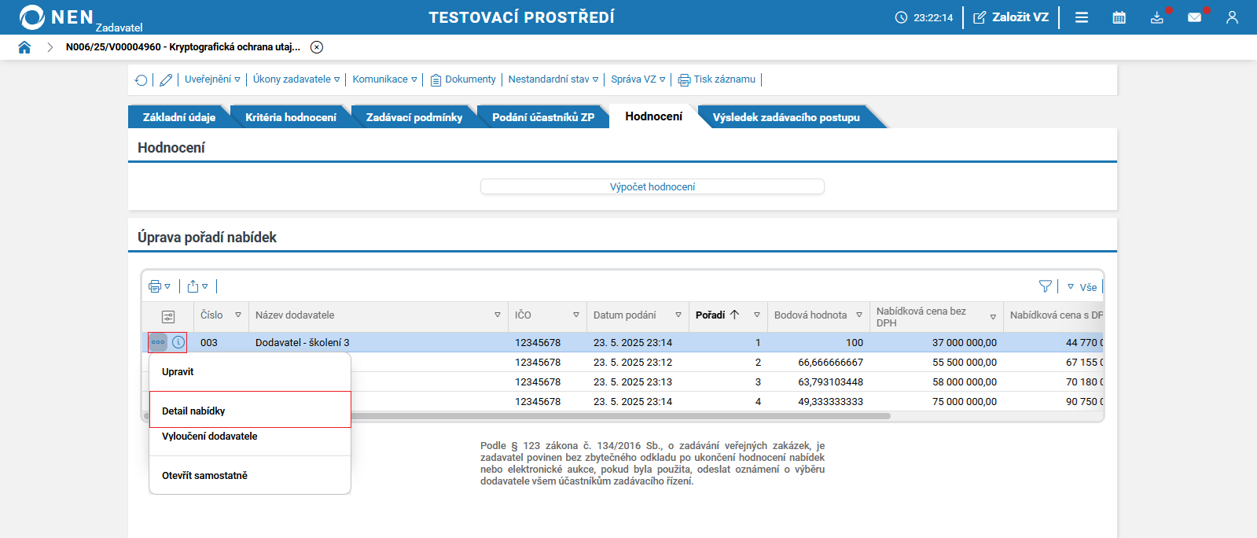The width and height of the screenshot is (1257, 538).
Task: Choose Detail nabídky from context menu
Action: 250,410
